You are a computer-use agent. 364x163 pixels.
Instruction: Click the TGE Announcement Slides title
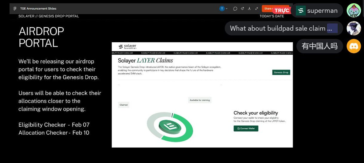click(38, 8)
